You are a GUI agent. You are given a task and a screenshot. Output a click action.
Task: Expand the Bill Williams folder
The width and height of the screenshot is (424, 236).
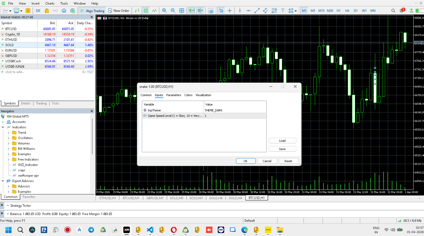8,149
